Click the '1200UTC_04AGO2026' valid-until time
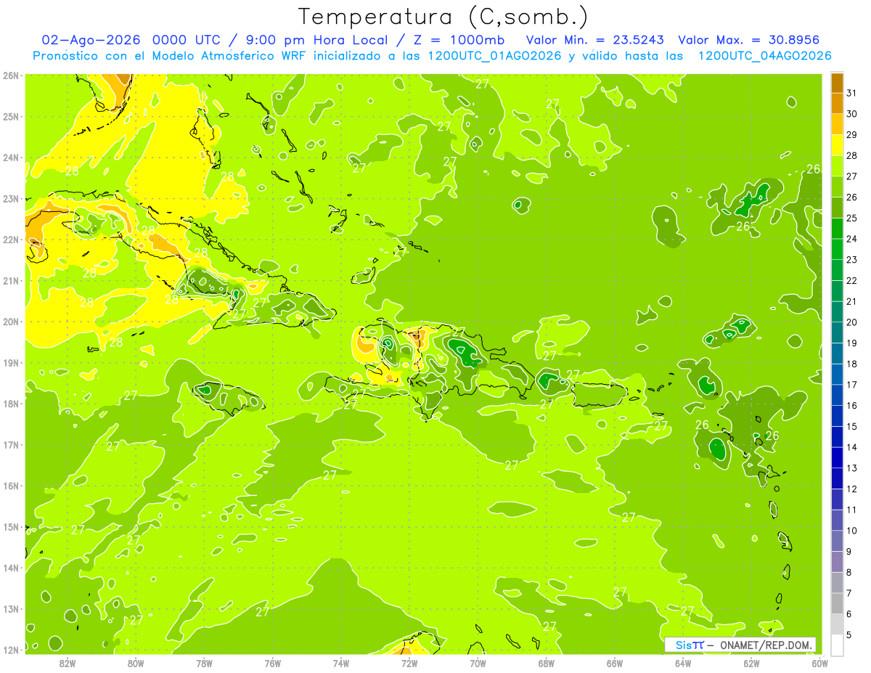The image size is (871, 673). tap(764, 56)
